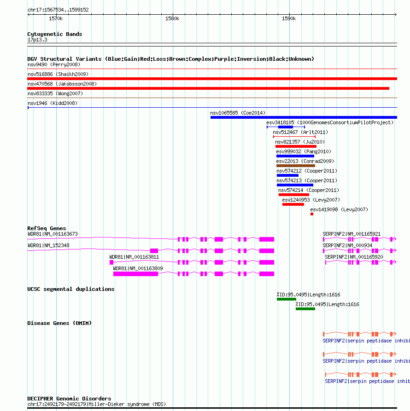The width and height of the screenshot is (410, 411).
Task: Select the nsv512467 (Arlt2011) red variant line
Action: pyautogui.click(x=294, y=137)
